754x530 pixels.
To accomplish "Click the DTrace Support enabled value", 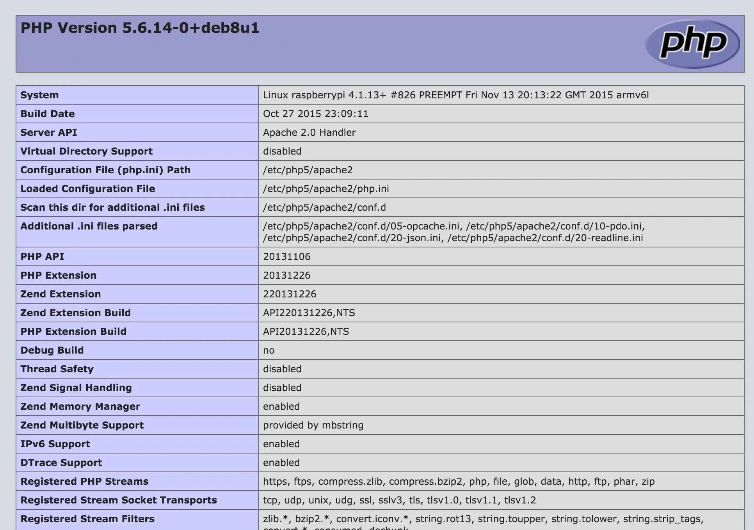I will pos(281,463).
